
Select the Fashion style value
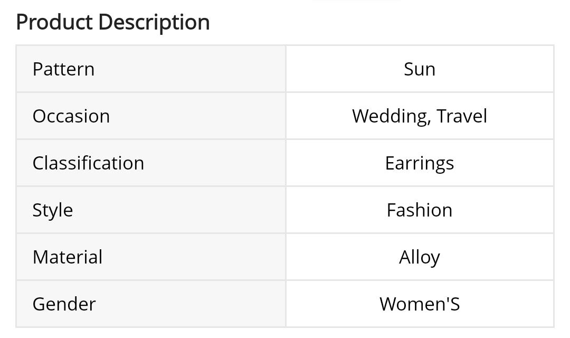click(420, 210)
